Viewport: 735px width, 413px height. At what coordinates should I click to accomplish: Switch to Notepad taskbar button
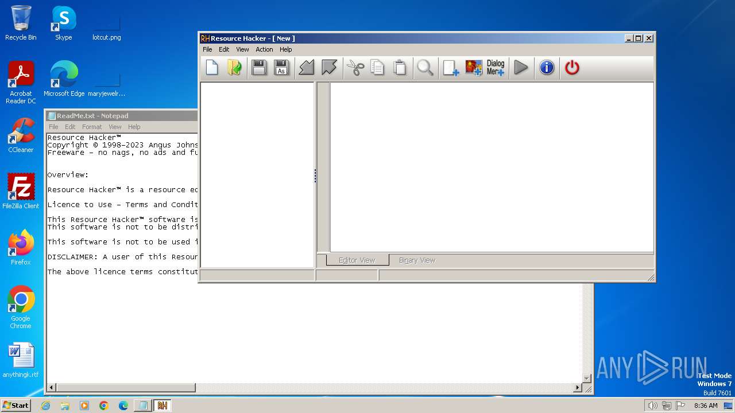tap(142, 406)
